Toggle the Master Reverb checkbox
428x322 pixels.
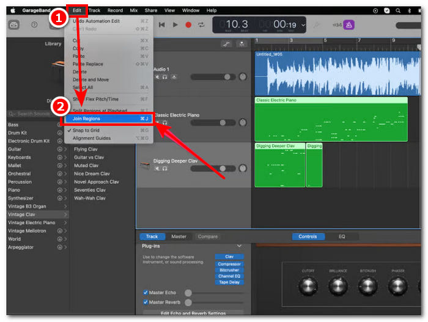tap(146, 302)
